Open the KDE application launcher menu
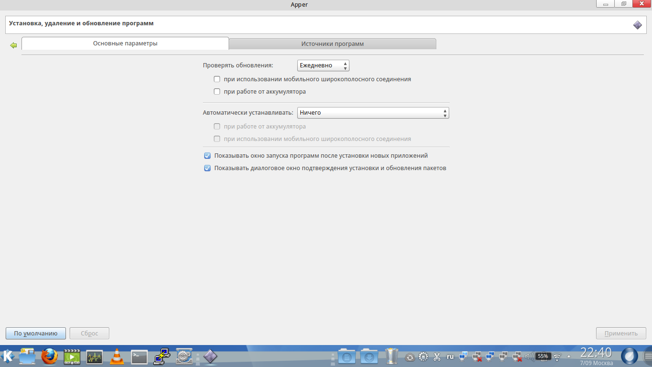 pos(8,356)
